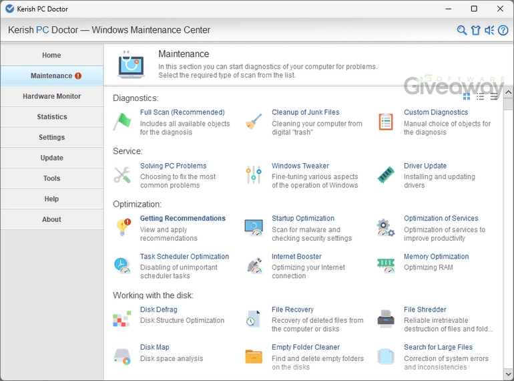Click the monitor Startup Optimization icon
The image size is (514, 381).
(254, 227)
